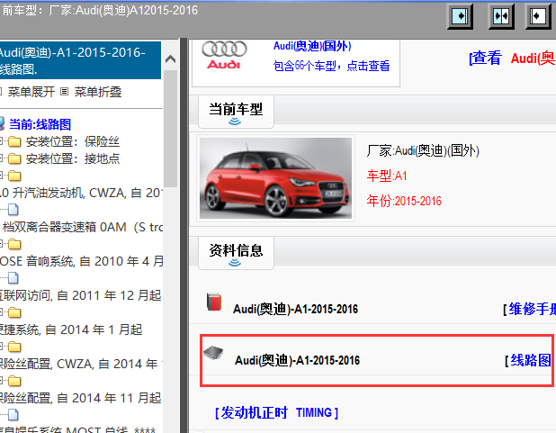Click folder icon for 安装位置: 接地点

(x=14, y=158)
